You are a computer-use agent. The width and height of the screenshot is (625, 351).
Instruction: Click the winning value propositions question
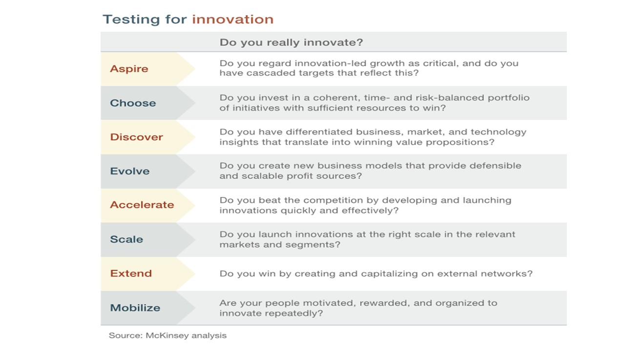click(373, 137)
